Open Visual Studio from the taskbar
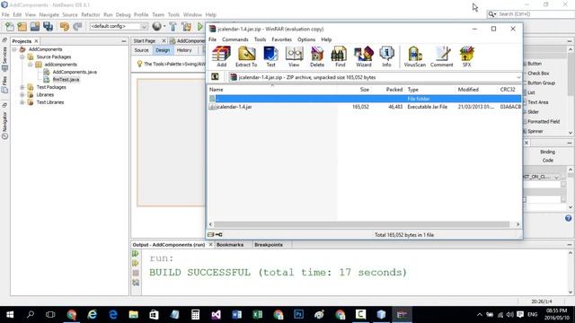 click(x=216, y=315)
